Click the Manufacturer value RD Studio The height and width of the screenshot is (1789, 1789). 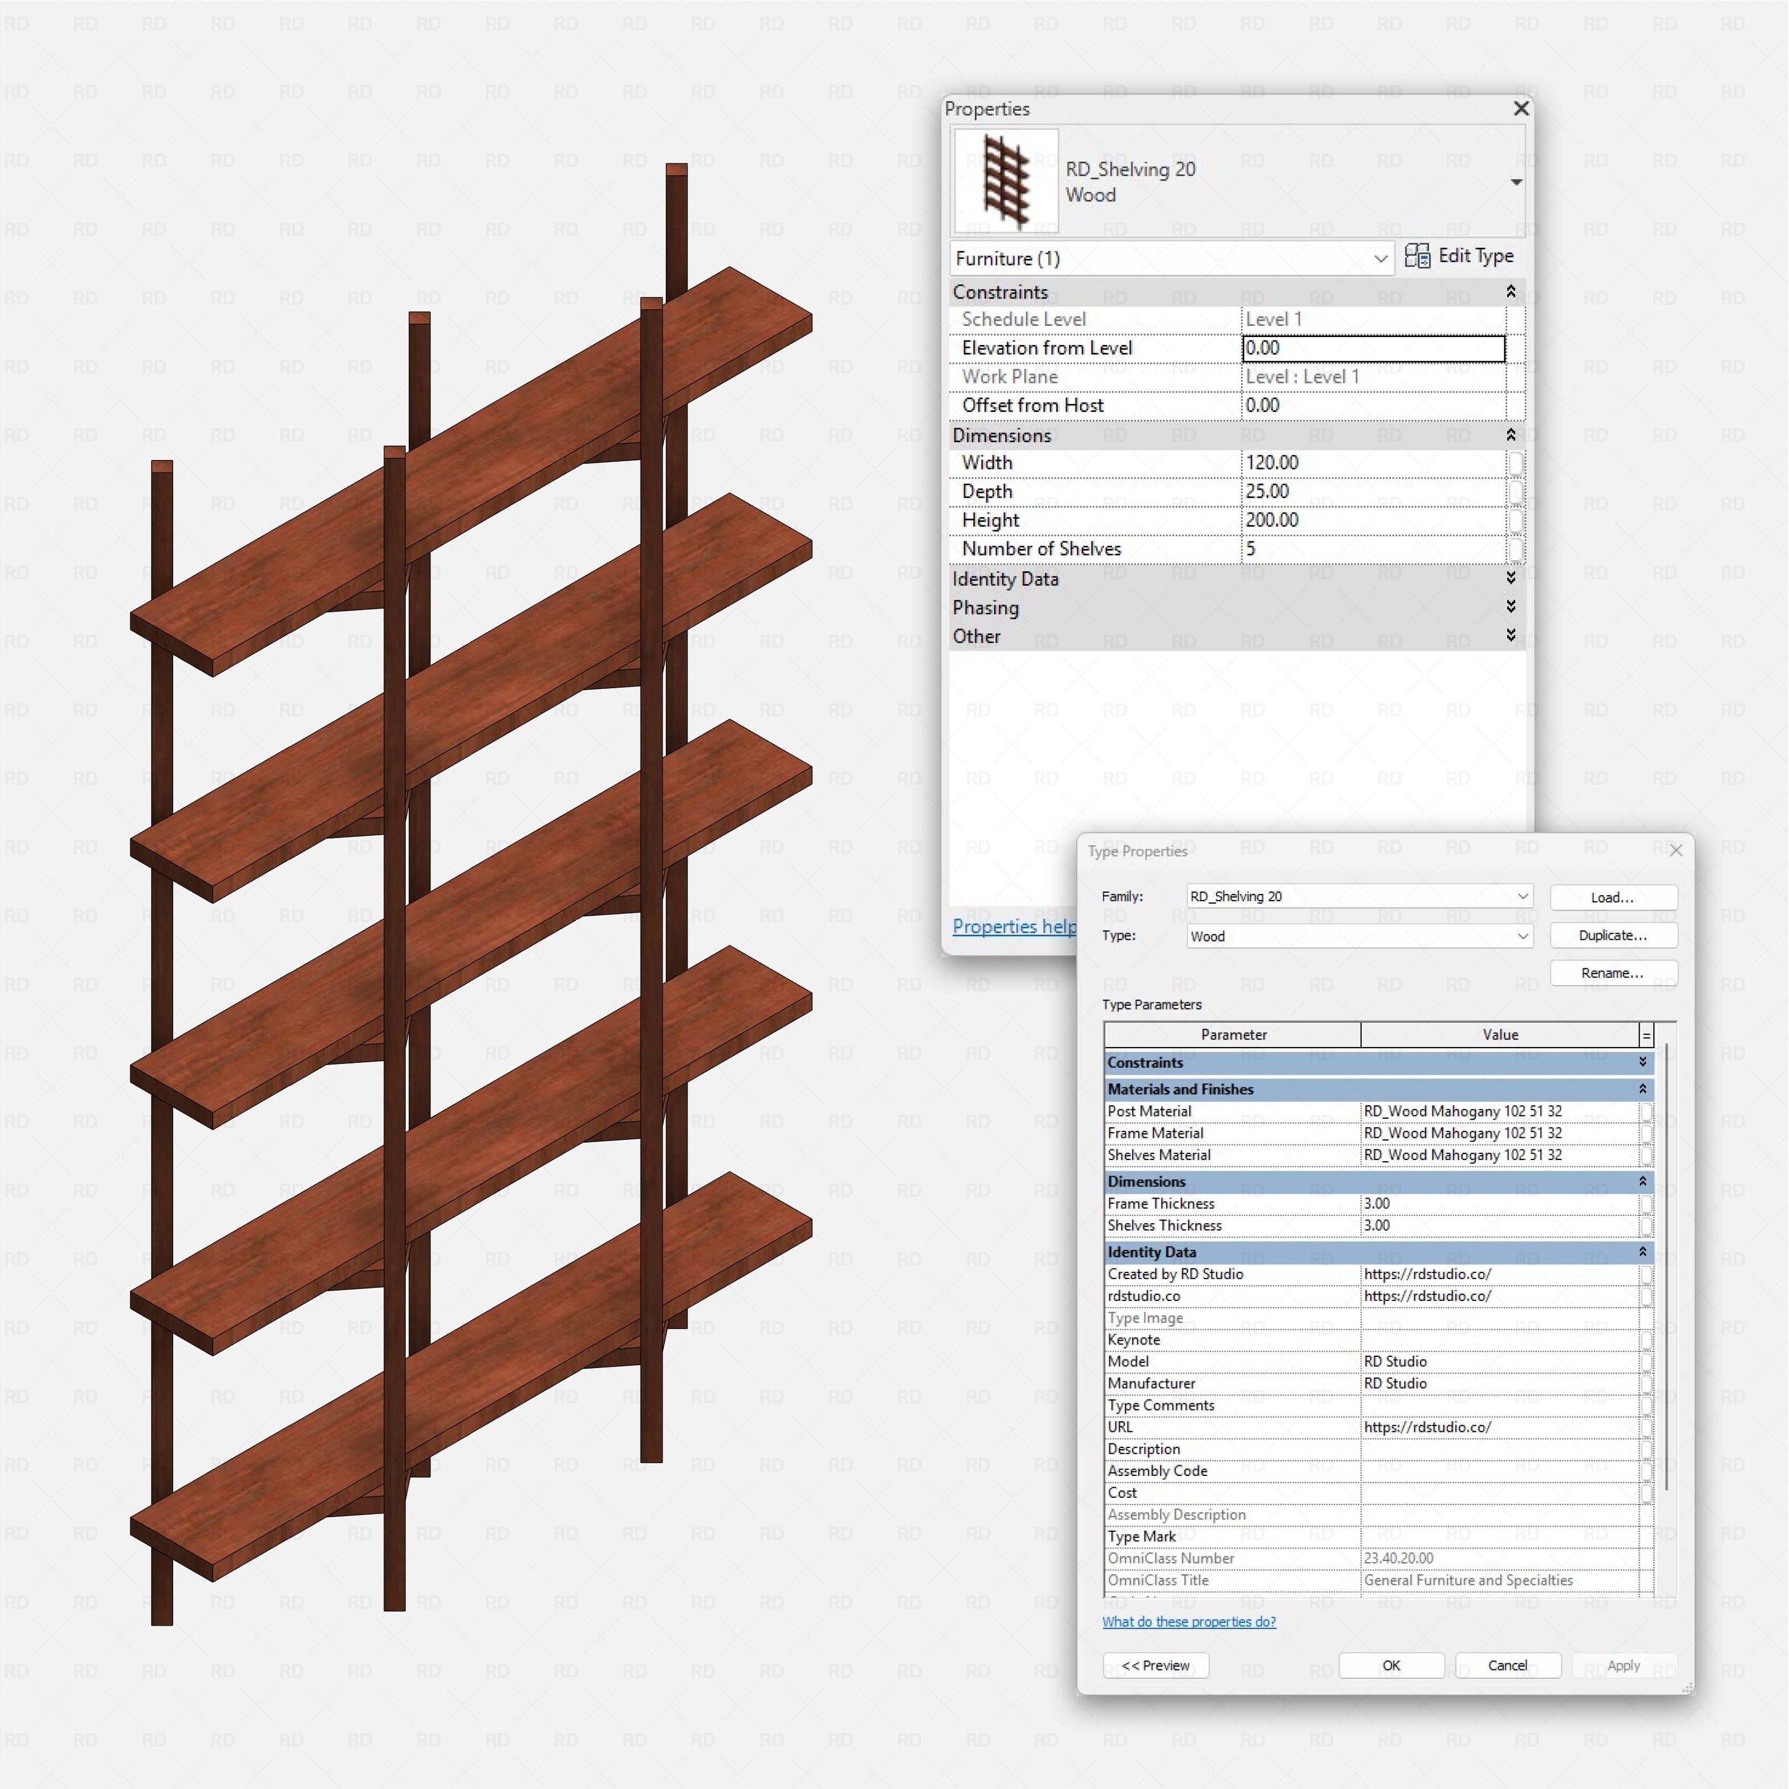1499,1384
